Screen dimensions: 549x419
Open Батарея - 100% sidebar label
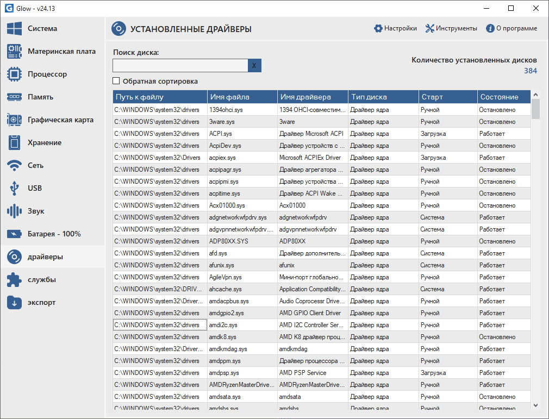54,234
